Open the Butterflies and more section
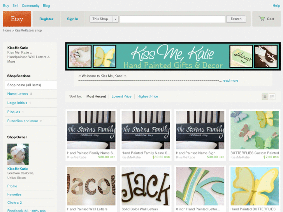 [23, 121]
